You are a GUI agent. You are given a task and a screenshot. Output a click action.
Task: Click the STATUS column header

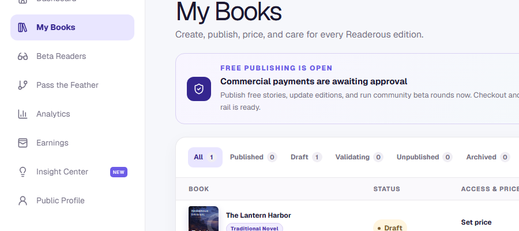386,189
